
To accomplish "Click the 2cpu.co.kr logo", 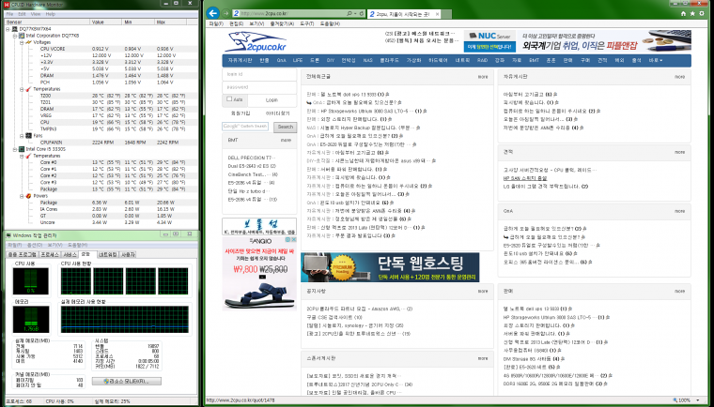I will [256, 42].
